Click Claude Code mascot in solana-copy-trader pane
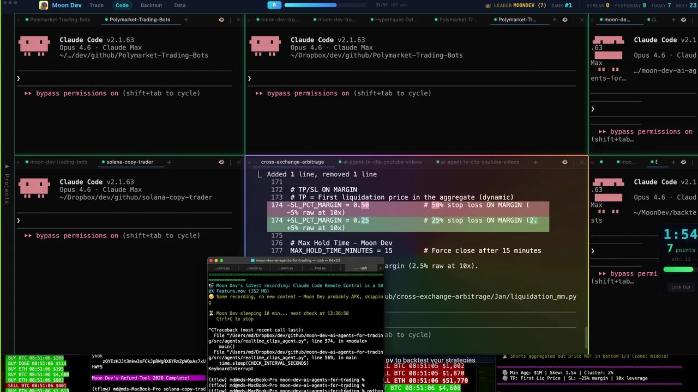The height and width of the screenshot is (392, 698). click(34, 188)
